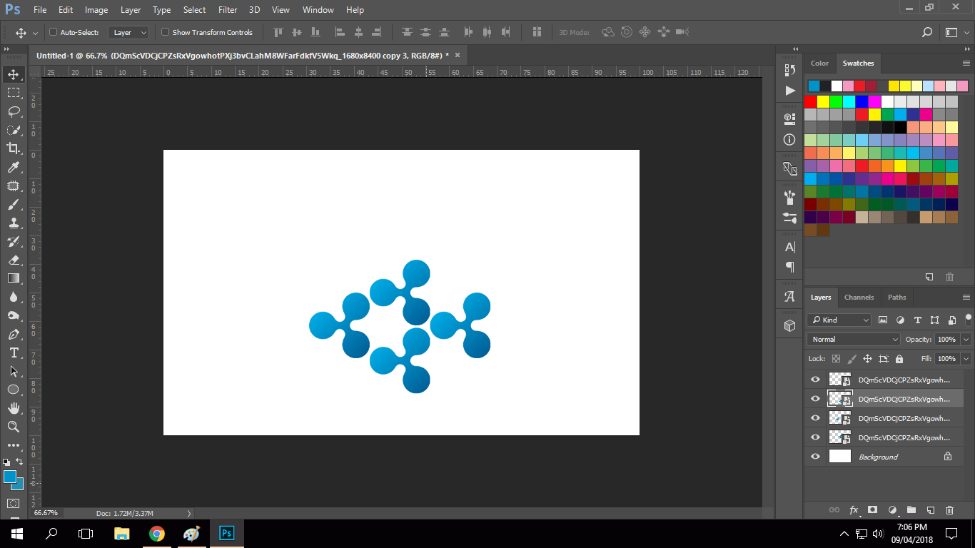Select the Clone Stamp tool
Viewport: 975px width, 548px height.
(x=14, y=223)
